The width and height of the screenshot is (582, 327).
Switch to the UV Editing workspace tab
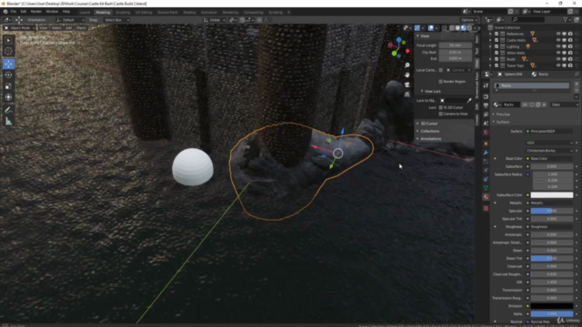[144, 12]
